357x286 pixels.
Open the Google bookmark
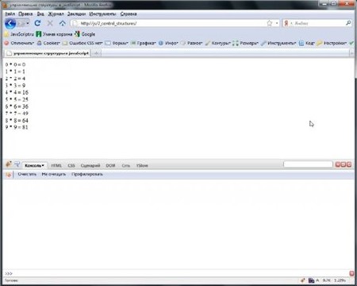[x=85, y=34]
